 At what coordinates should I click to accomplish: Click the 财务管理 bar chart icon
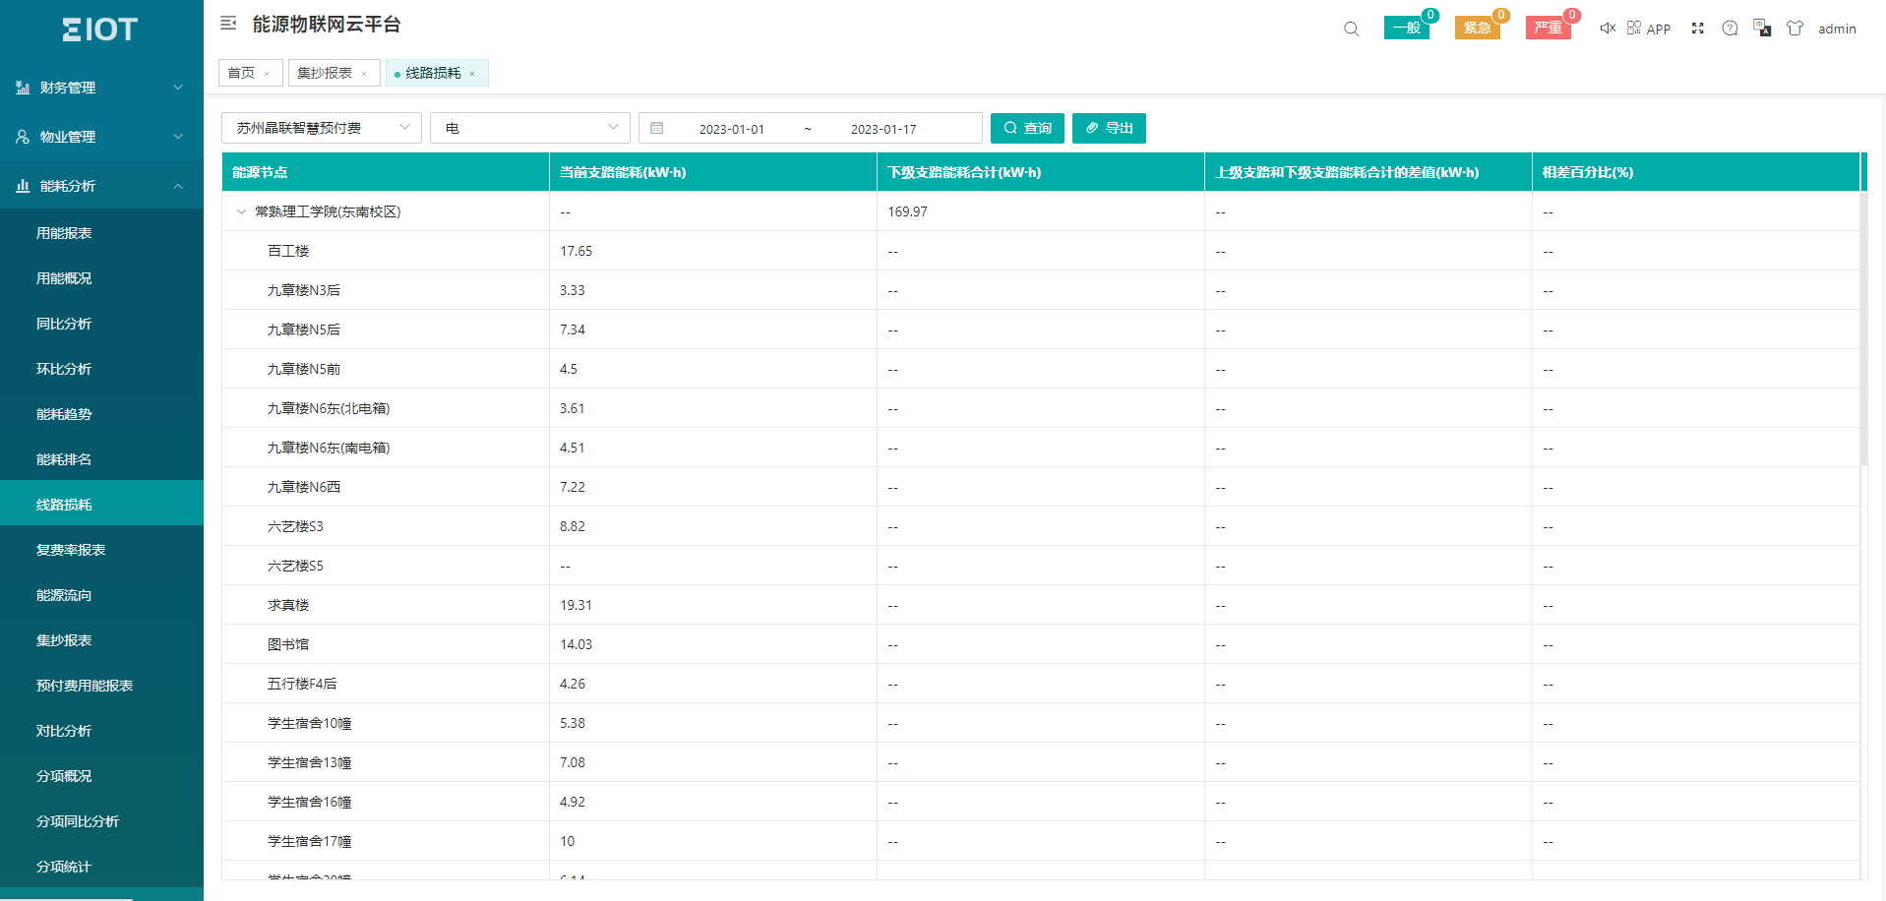pos(23,88)
